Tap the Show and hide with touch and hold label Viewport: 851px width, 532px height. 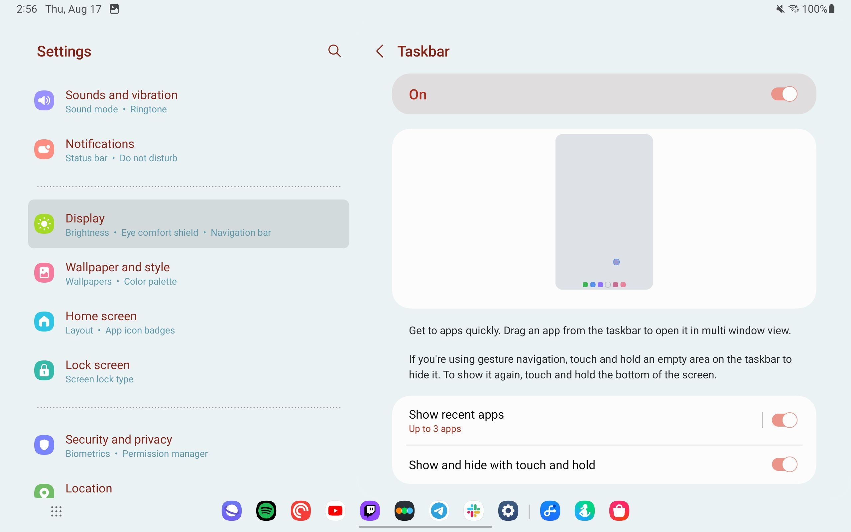pyautogui.click(x=502, y=465)
